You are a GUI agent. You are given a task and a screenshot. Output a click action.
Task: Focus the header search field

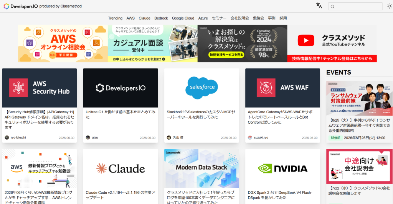tap(355, 7)
